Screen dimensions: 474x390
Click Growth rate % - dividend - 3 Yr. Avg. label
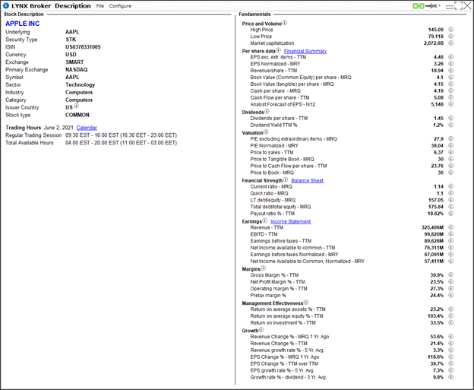point(289,377)
